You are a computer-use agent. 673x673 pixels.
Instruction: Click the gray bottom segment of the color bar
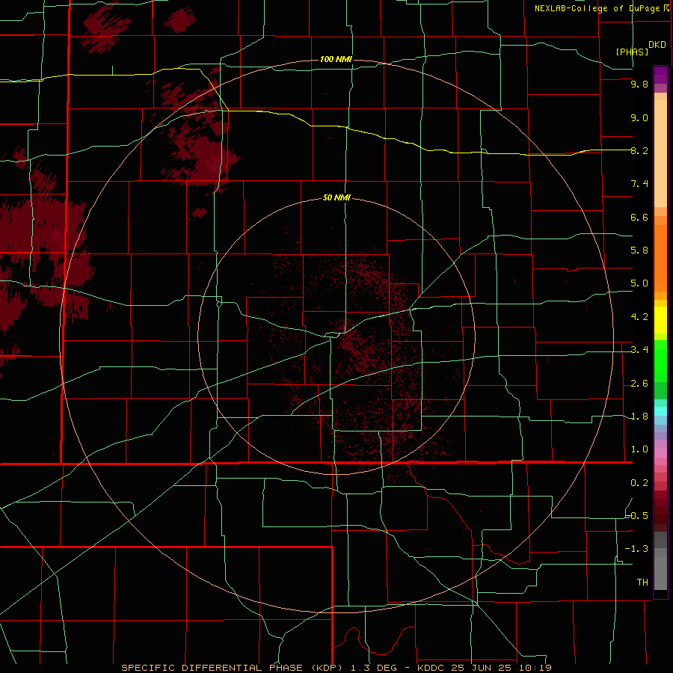click(x=660, y=574)
